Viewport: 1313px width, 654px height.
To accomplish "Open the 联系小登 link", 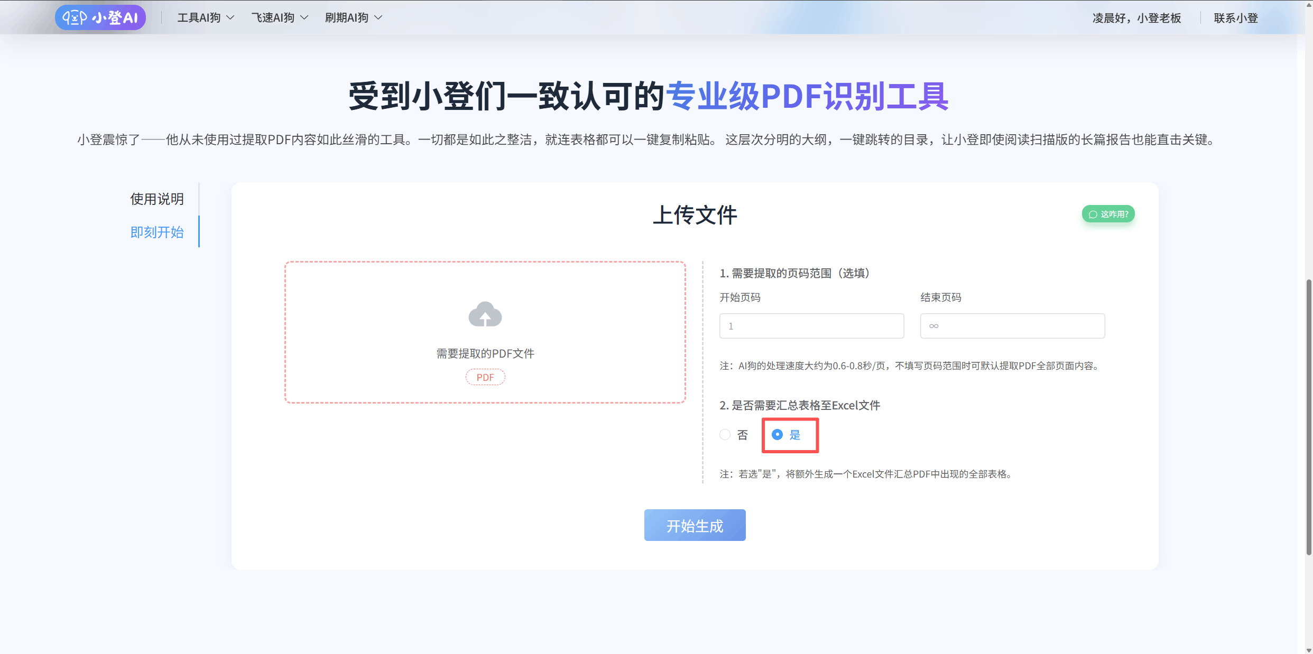I will coord(1235,18).
